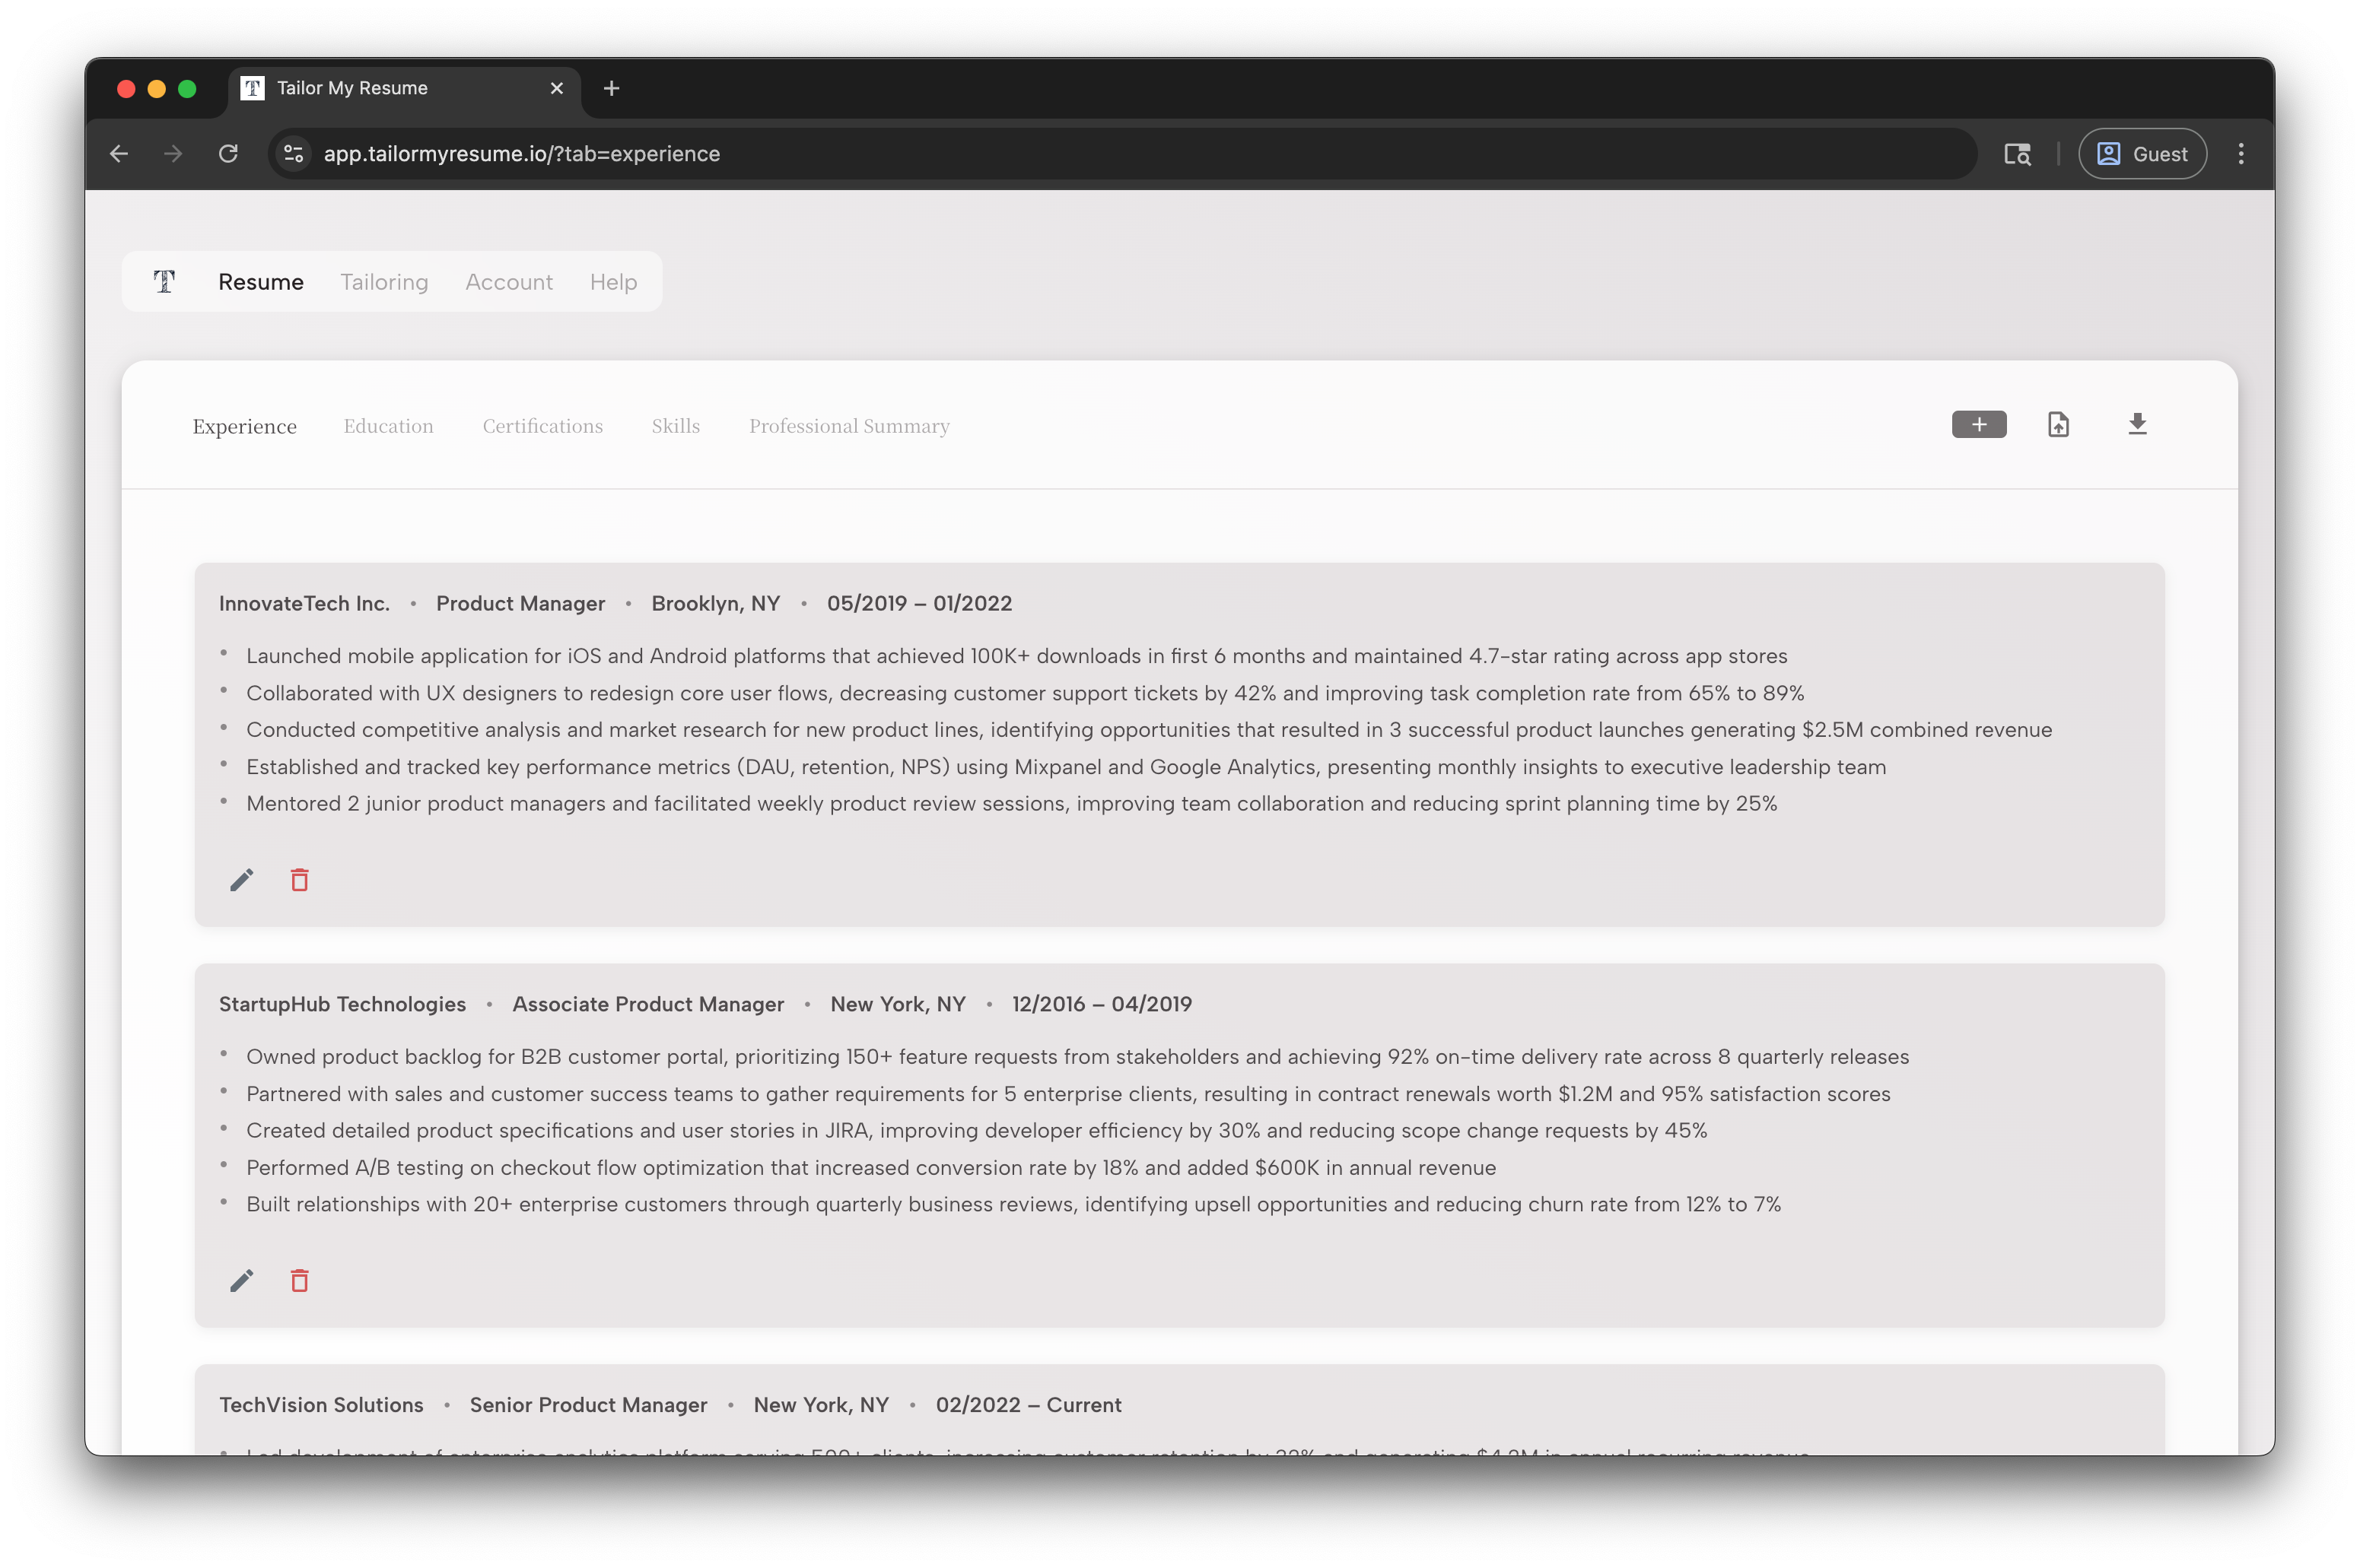Open the Account navigation item
The width and height of the screenshot is (2360, 1568).
[509, 281]
